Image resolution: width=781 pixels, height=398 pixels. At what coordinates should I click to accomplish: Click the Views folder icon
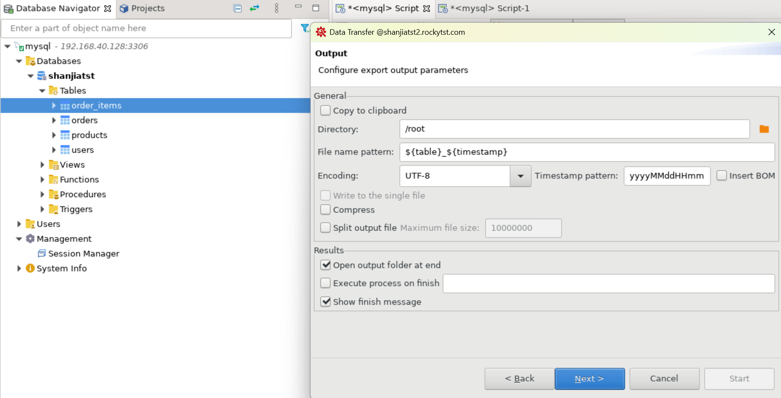pyautogui.click(x=53, y=165)
